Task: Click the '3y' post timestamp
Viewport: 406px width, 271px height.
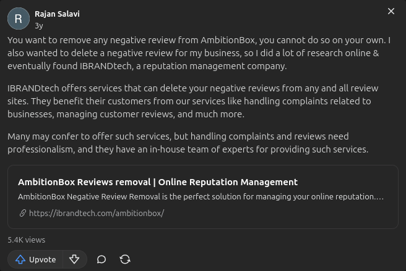Action: pyautogui.click(x=39, y=25)
